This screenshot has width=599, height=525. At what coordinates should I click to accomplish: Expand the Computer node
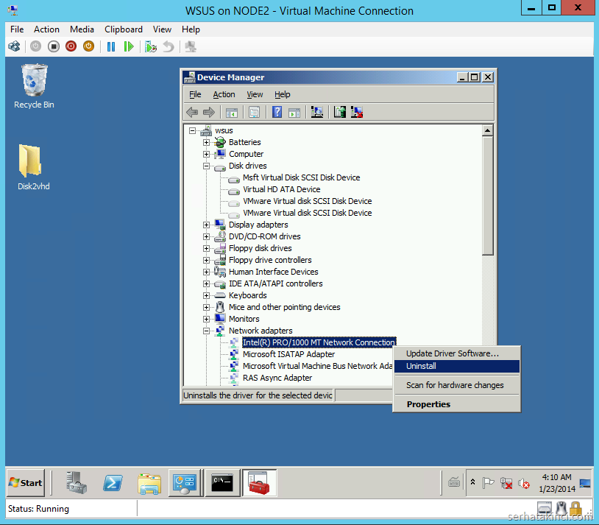click(206, 155)
